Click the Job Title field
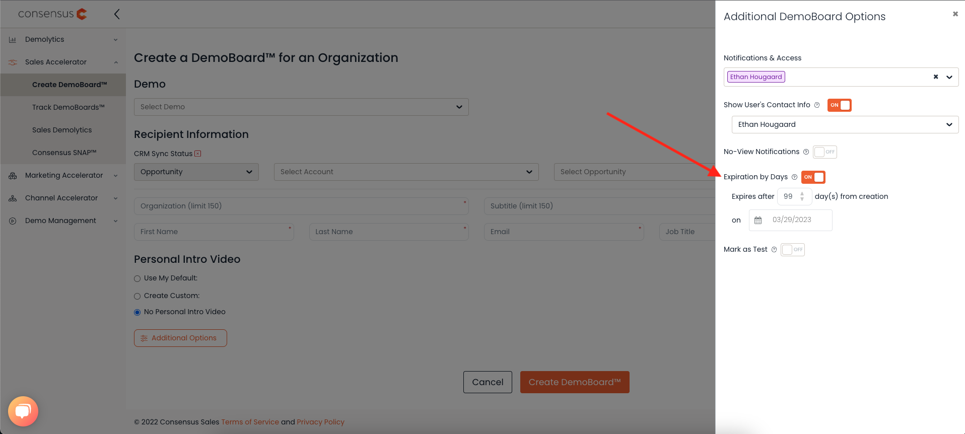965x434 pixels. 687,232
